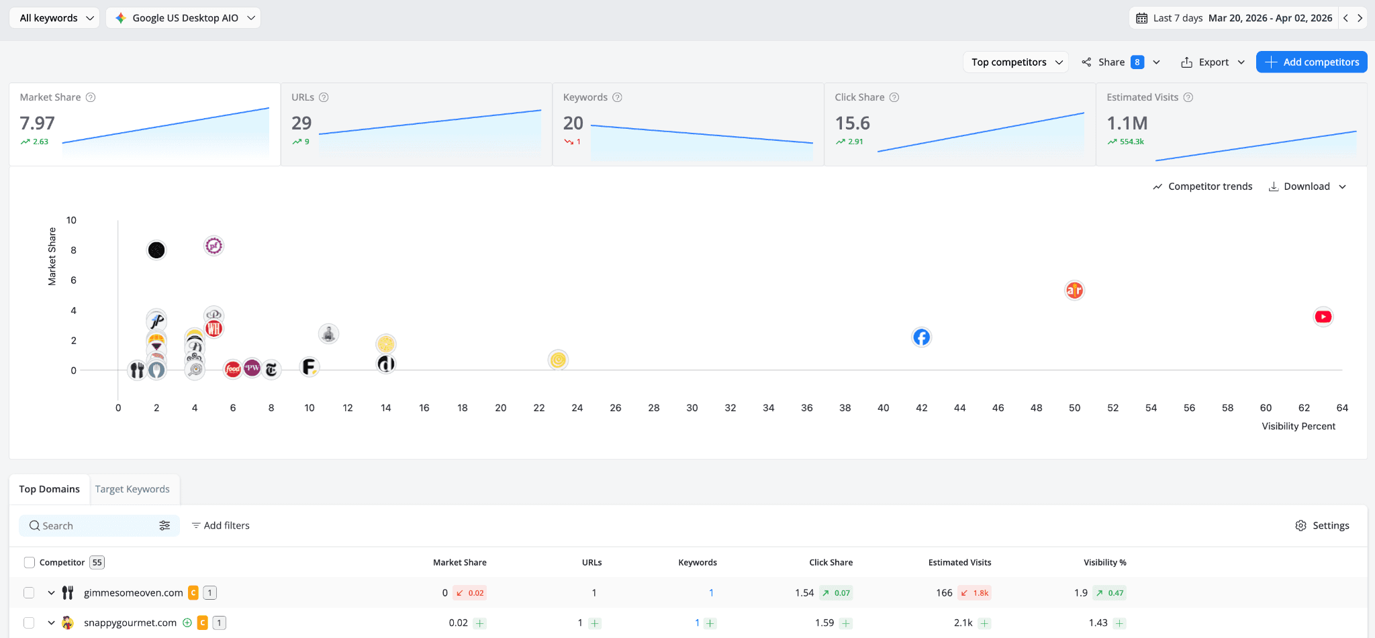Select the Download icon above the chart
This screenshot has height=638, width=1375.
[1274, 186]
